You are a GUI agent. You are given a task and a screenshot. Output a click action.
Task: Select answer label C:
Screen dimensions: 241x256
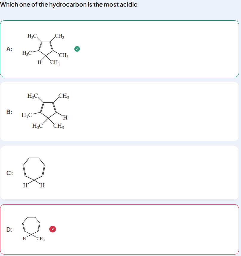tap(10, 173)
